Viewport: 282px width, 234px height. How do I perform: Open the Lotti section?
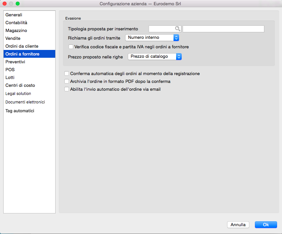[10, 77]
